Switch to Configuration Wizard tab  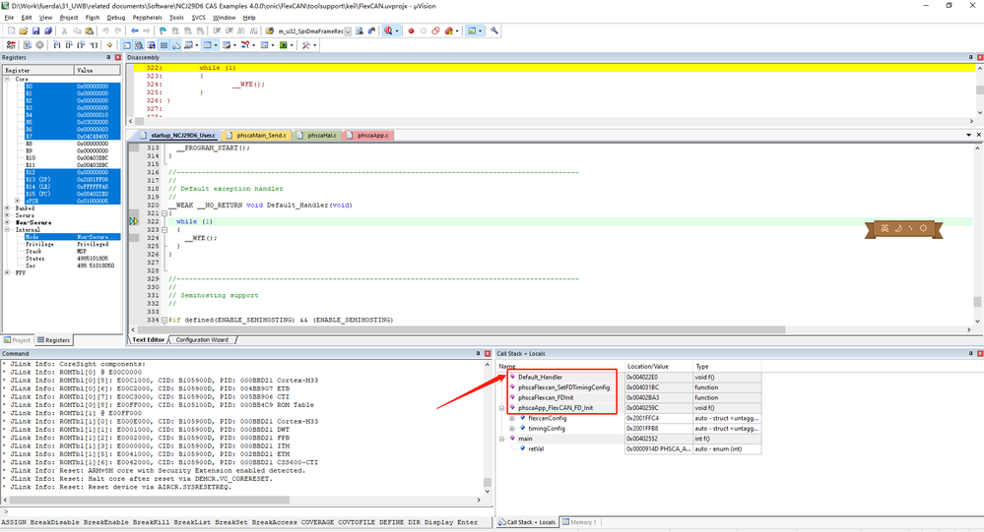click(x=202, y=339)
